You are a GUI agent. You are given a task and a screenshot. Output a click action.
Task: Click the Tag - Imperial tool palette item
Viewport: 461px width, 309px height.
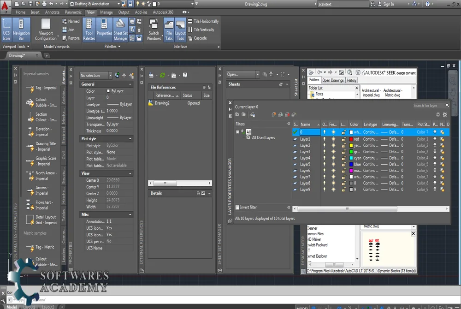(x=41, y=88)
